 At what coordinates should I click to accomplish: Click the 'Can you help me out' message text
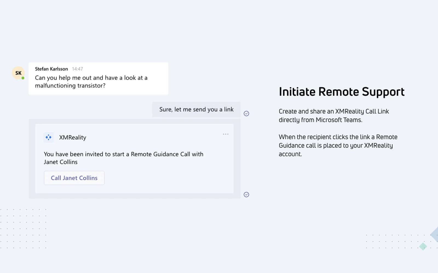91,82
